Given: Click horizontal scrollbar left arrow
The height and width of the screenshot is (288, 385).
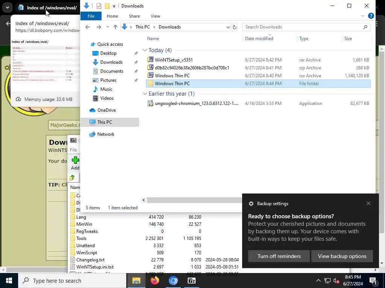Looking at the screenshot, I should 144,200.
